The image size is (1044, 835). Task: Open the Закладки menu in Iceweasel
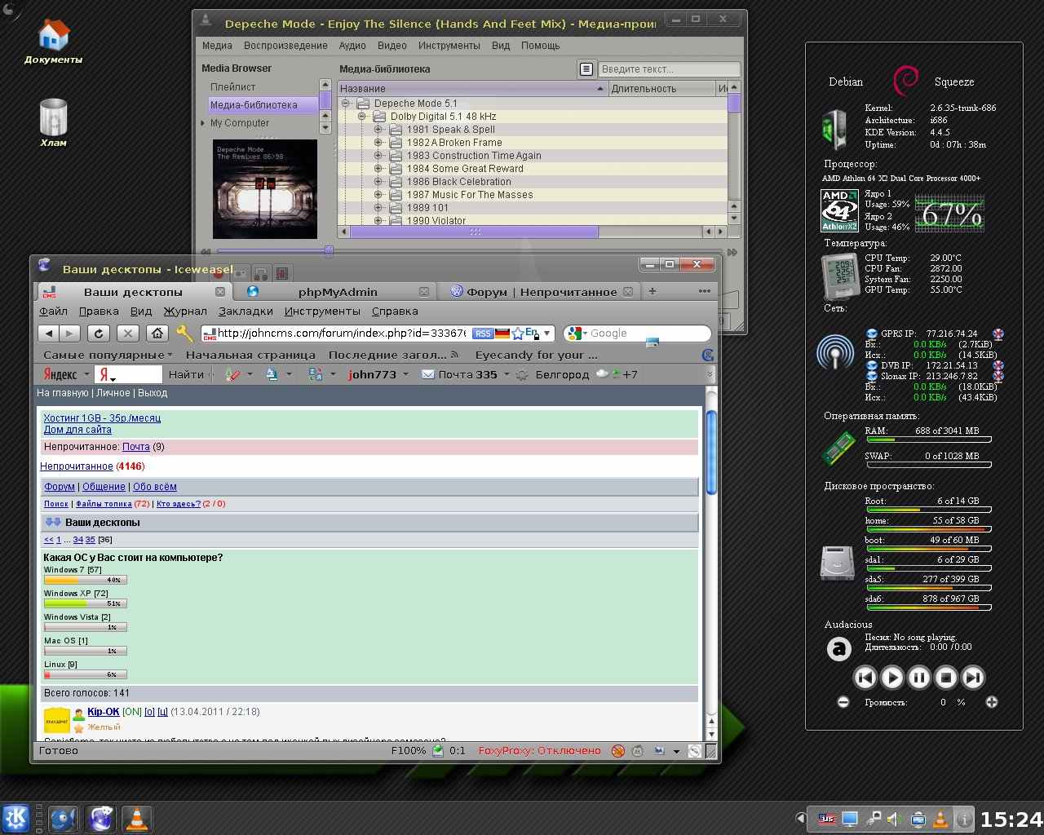click(246, 311)
